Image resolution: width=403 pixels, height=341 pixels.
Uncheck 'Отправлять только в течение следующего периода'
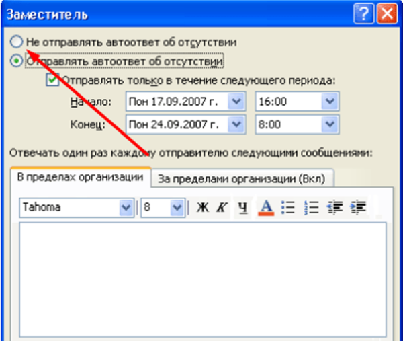click(x=52, y=80)
